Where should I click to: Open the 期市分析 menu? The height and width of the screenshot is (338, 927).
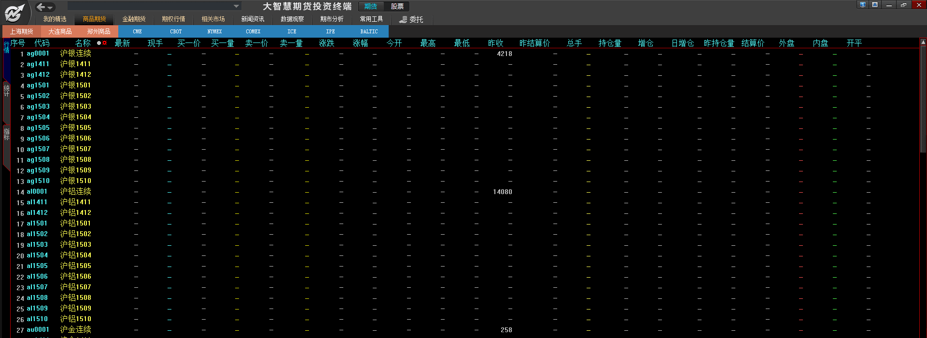tap(332, 19)
